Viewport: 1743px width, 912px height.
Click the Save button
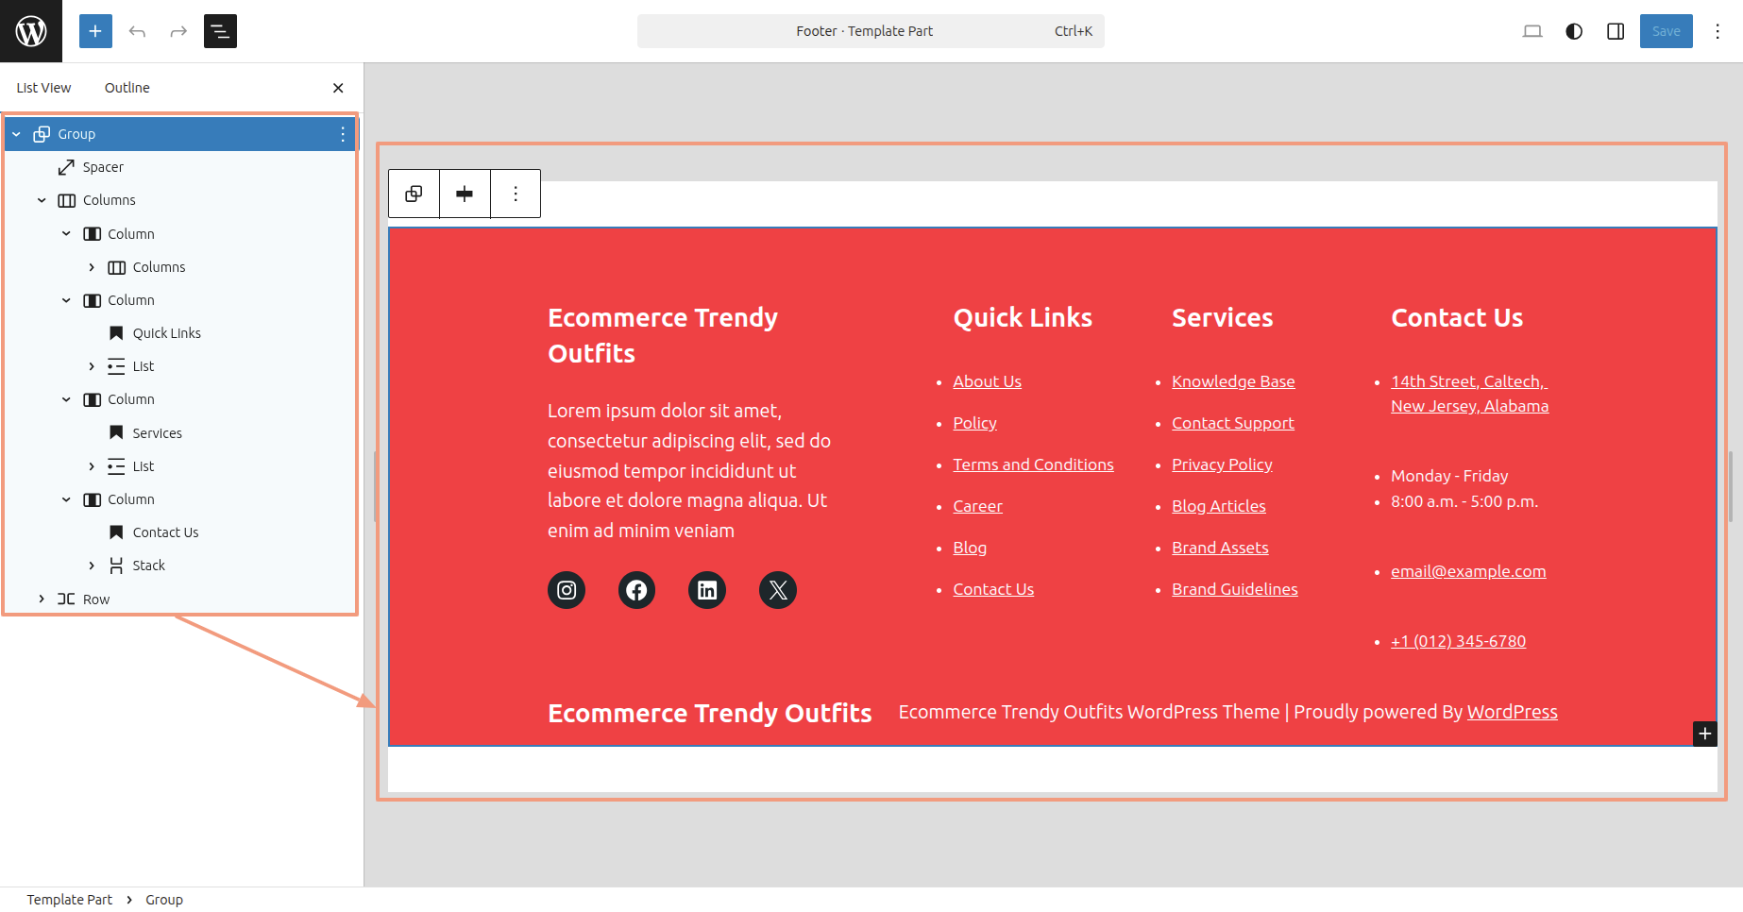click(x=1667, y=31)
